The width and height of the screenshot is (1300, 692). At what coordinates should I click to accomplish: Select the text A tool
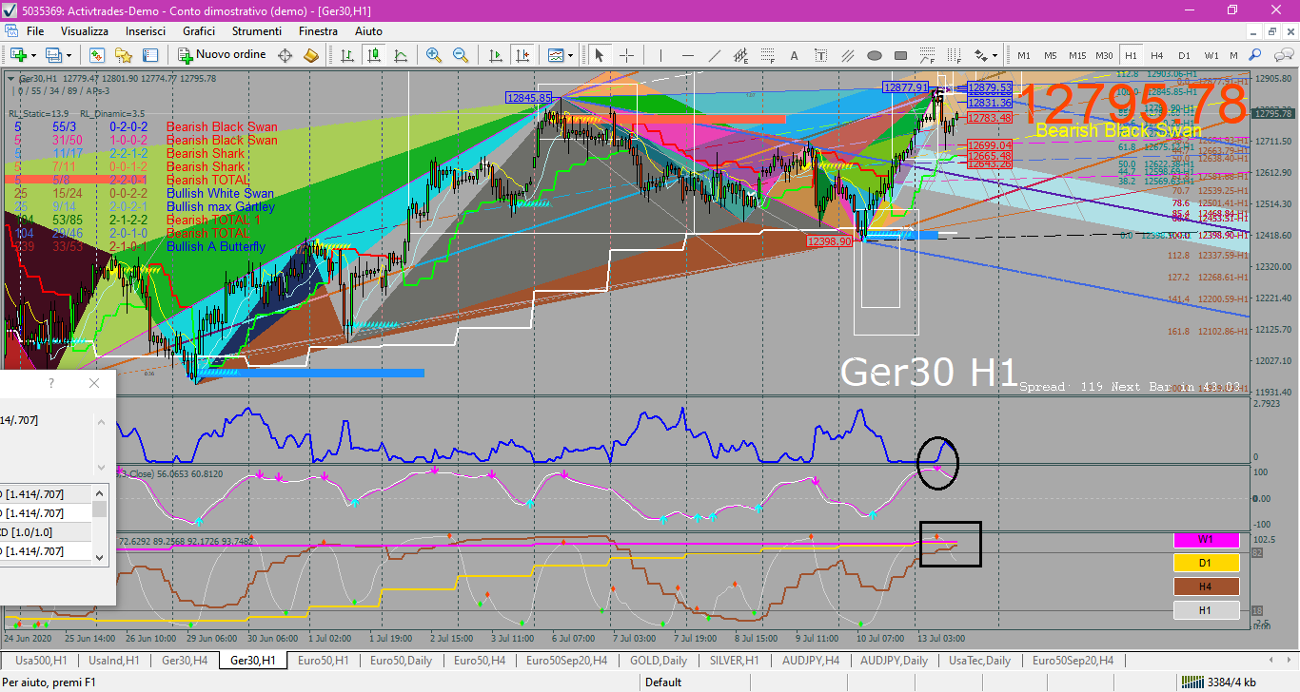[795, 55]
